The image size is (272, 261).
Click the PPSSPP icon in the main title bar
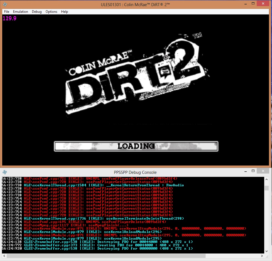(5, 4)
